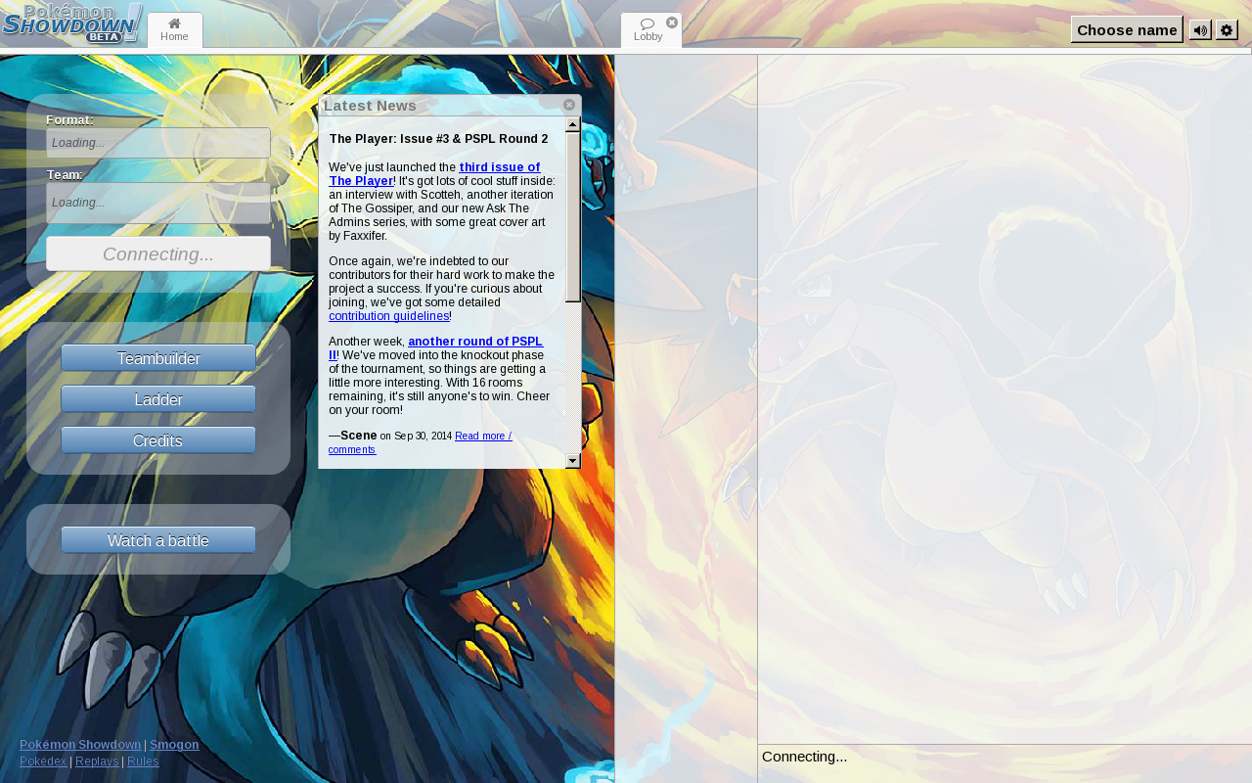Close the Latest News panel
The width and height of the screenshot is (1252, 783).
[569, 105]
